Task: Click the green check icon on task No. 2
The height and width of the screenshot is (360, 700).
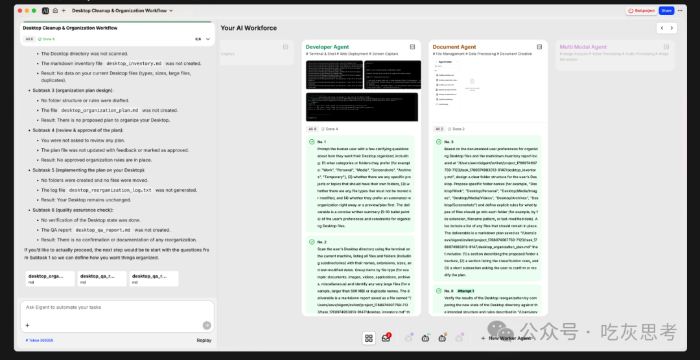Action: tap(312, 242)
